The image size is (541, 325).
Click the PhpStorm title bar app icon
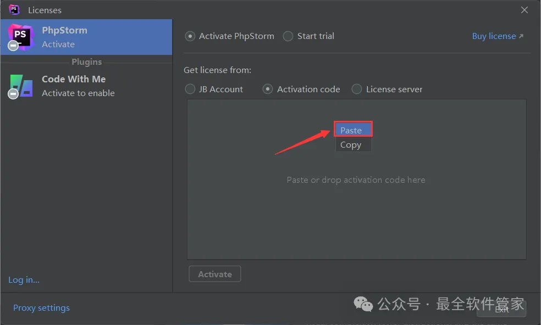point(14,10)
